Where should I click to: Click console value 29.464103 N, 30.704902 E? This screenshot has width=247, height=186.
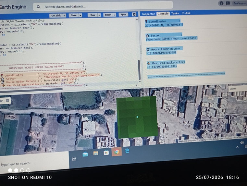[164, 25]
